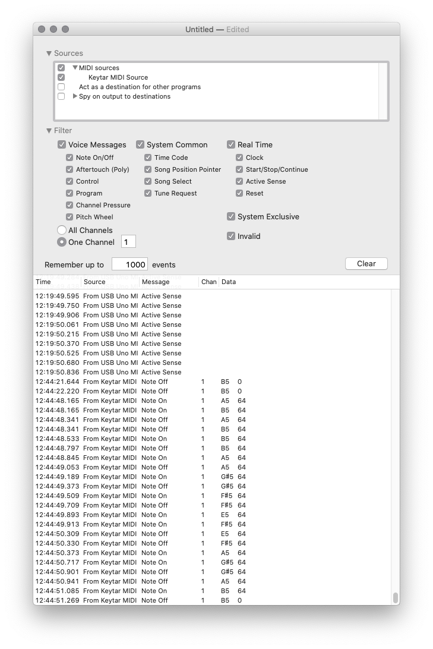This screenshot has width=433, height=649.
Task: Select the 12:44:21.644 Note Off row
Action: (212, 382)
